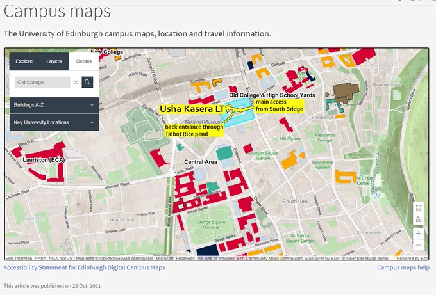This screenshot has height=295, width=436.
Task: Click the Pleasance Triangle label
Action: pos(325,138)
